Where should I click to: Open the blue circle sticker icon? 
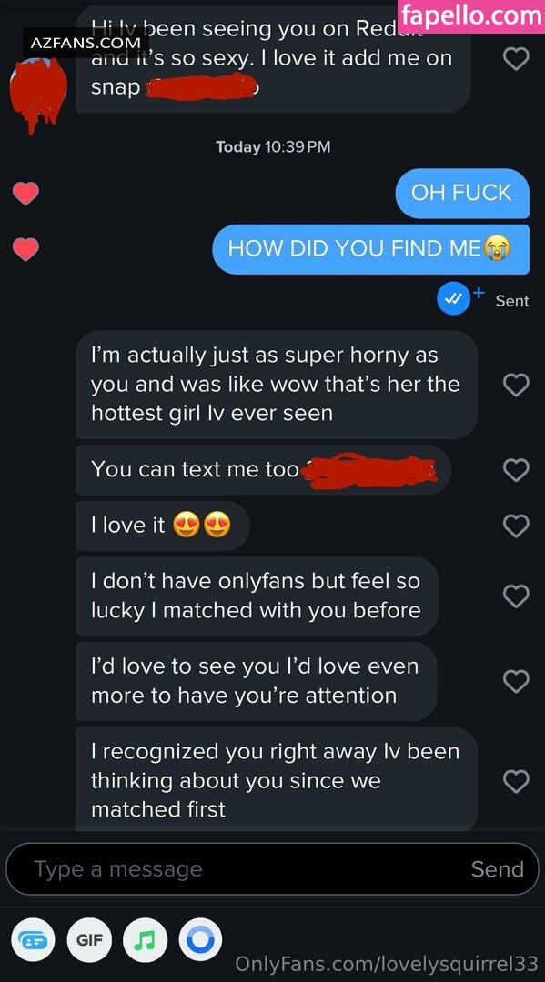coord(200,940)
